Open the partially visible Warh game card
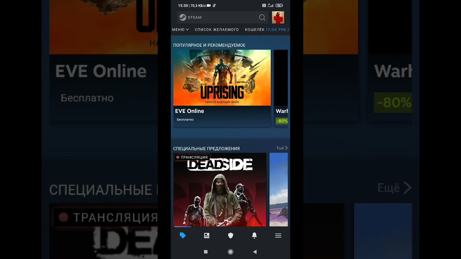 coord(281,88)
